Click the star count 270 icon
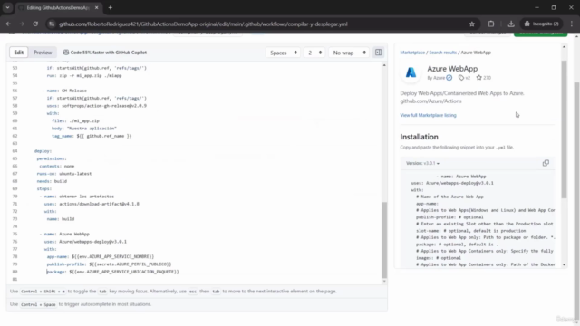 point(479,78)
